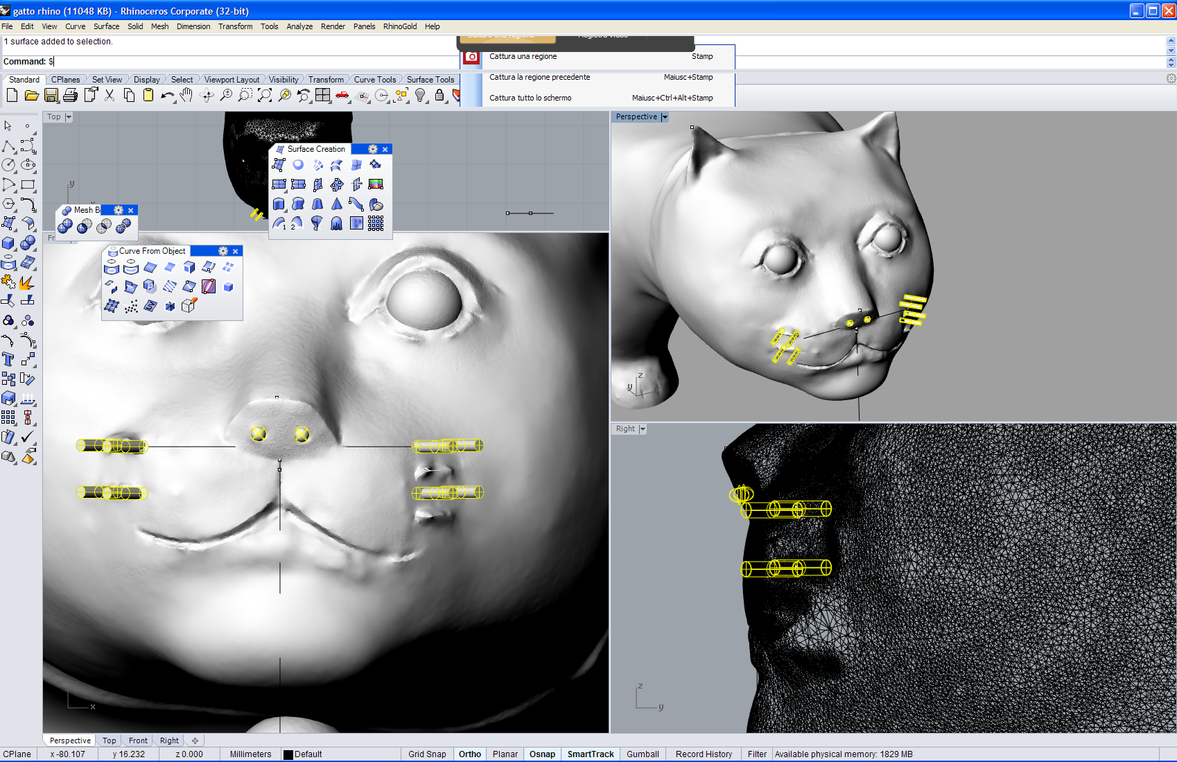The width and height of the screenshot is (1177, 762).
Task: Click the red car render icon
Action: (x=342, y=96)
